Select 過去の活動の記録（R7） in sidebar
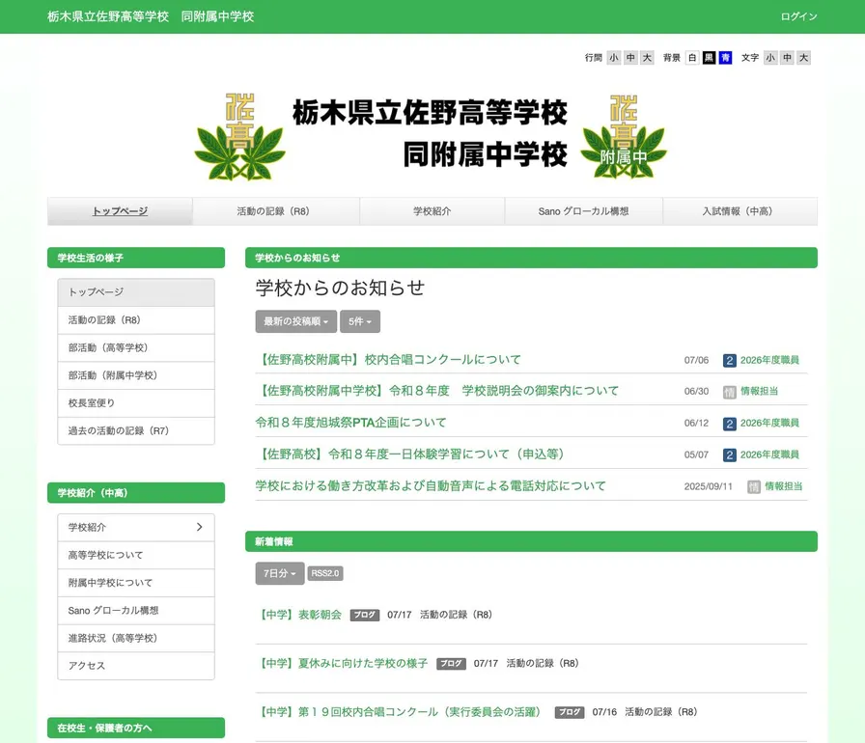865x743 pixels. coord(136,430)
